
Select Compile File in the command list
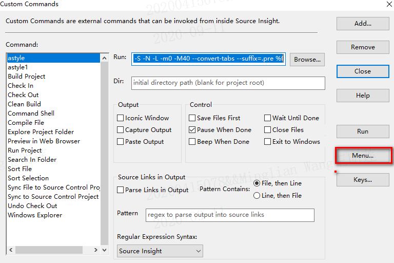click(26, 123)
